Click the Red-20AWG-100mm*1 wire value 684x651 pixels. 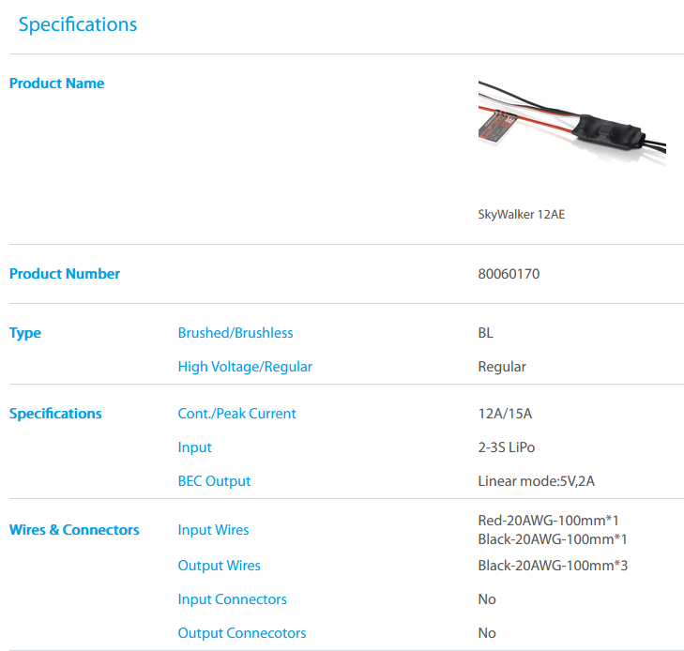(548, 521)
